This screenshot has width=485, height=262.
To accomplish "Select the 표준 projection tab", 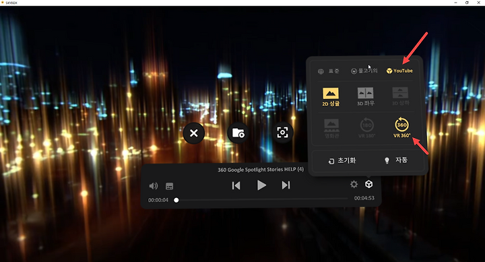I will point(329,71).
